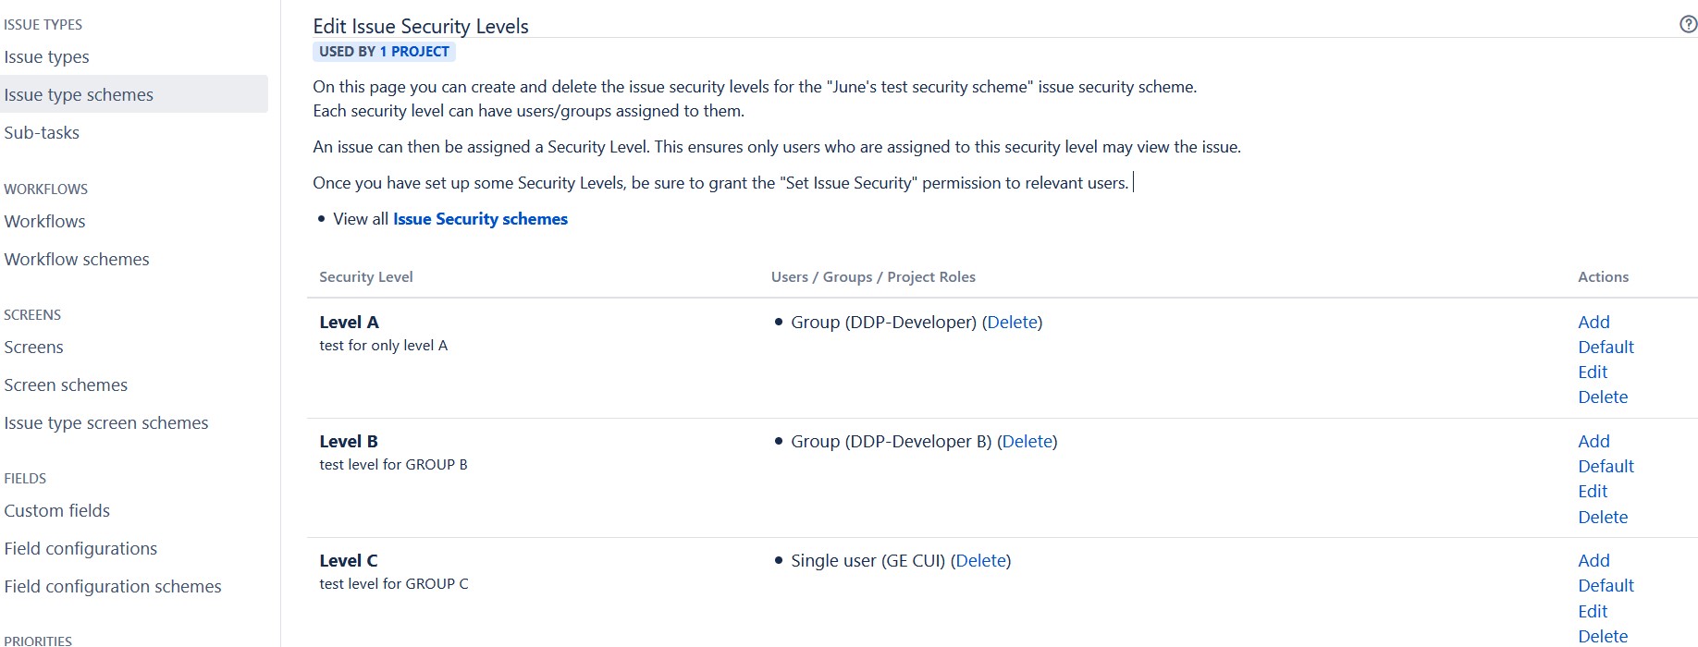Image resolution: width=1698 pixels, height=647 pixels.
Task: Edit the Level C security level
Action: click(1593, 611)
